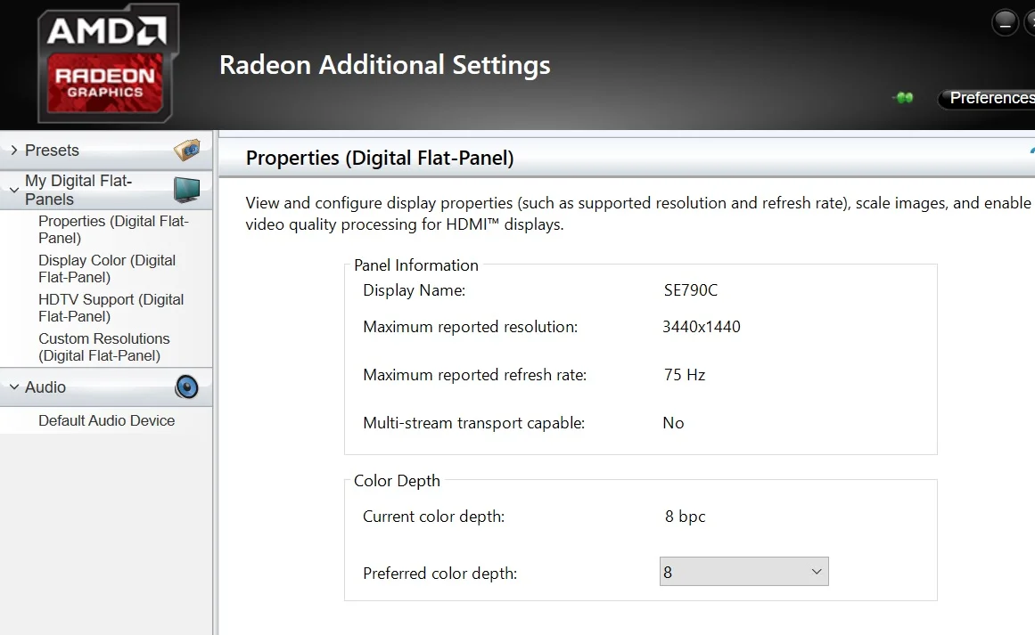
Task: Select HDTV Support (Digital Flat-Panel)
Action: click(x=111, y=308)
